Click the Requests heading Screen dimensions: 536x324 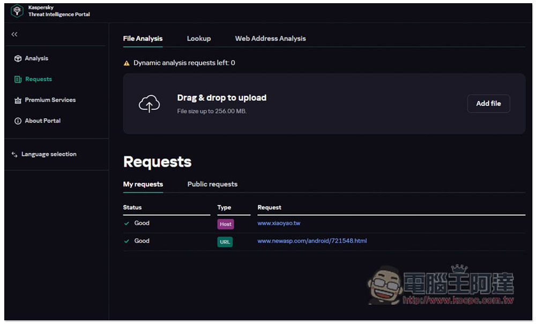pyautogui.click(x=157, y=162)
